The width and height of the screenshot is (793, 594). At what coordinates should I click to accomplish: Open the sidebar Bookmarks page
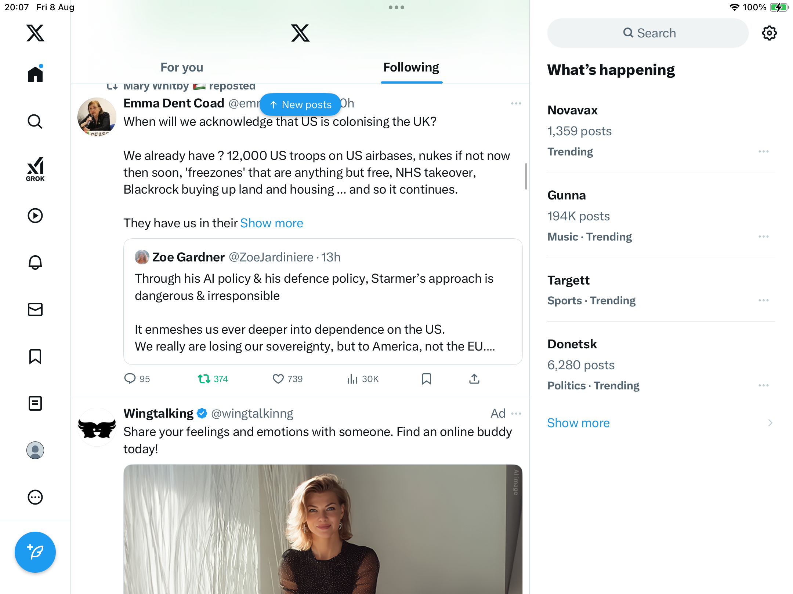pos(35,356)
